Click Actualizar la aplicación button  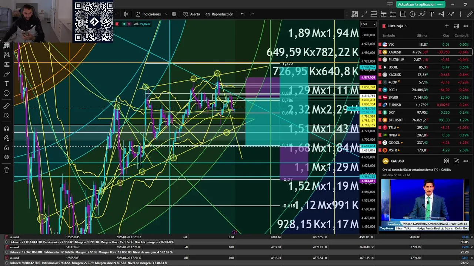(420, 4)
